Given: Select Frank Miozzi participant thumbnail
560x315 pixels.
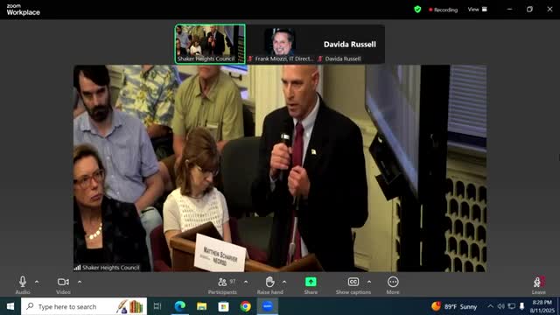Looking at the screenshot, I should (x=281, y=44).
